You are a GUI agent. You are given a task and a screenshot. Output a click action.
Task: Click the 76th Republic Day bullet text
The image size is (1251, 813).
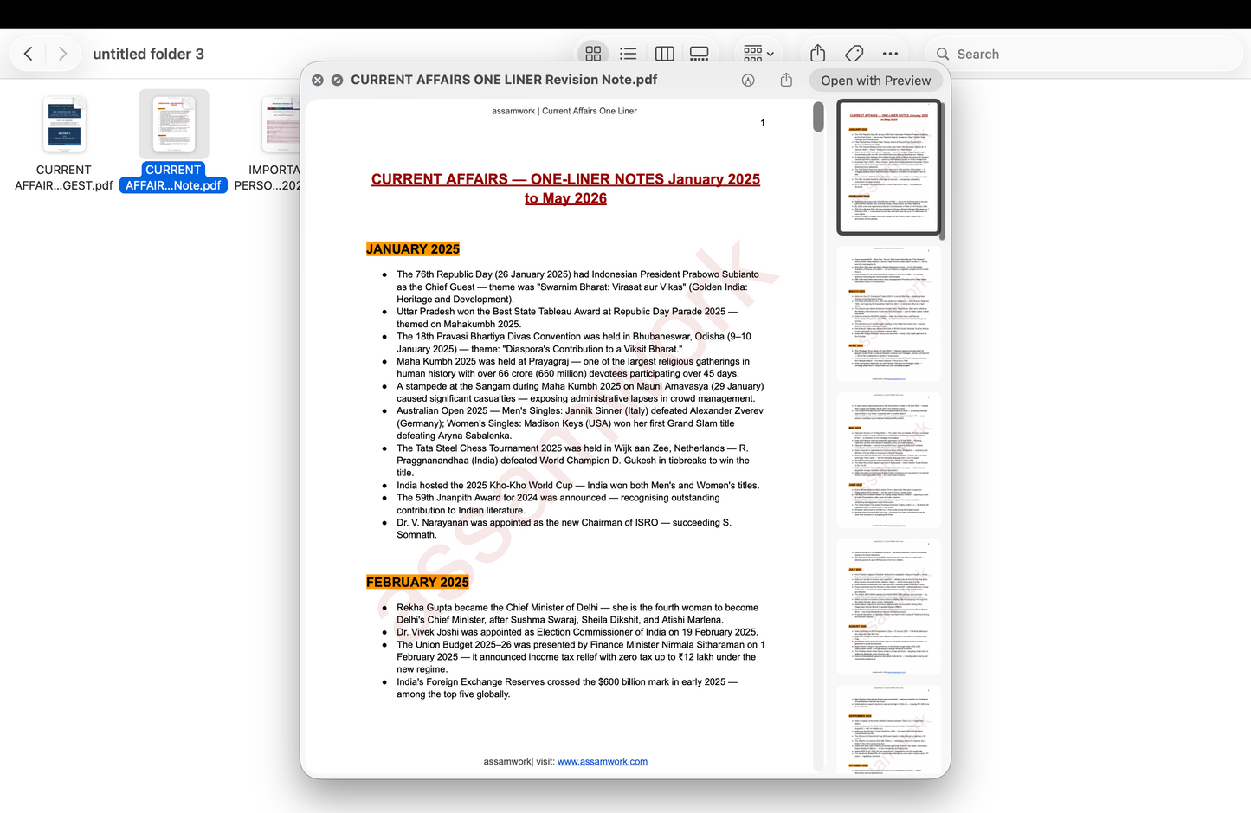578,287
